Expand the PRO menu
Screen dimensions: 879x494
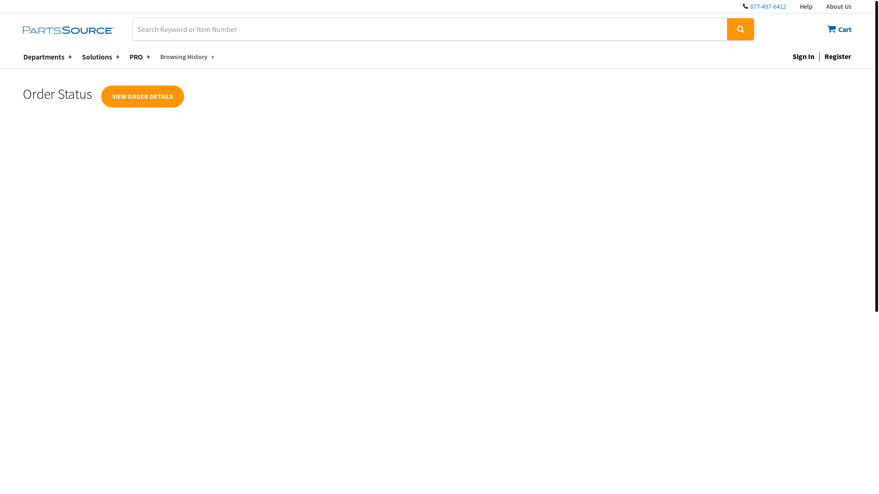140,57
